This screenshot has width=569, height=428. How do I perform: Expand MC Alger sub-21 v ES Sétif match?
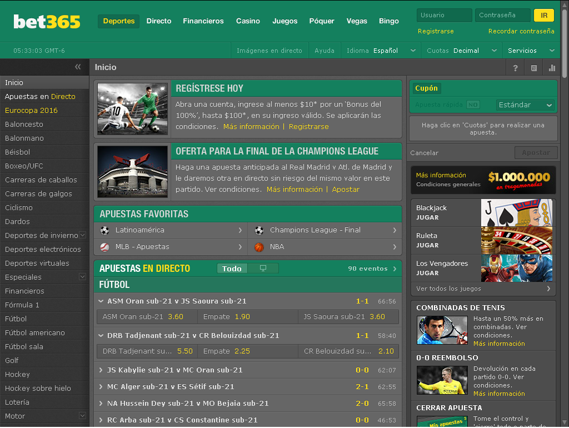click(x=101, y=387)
